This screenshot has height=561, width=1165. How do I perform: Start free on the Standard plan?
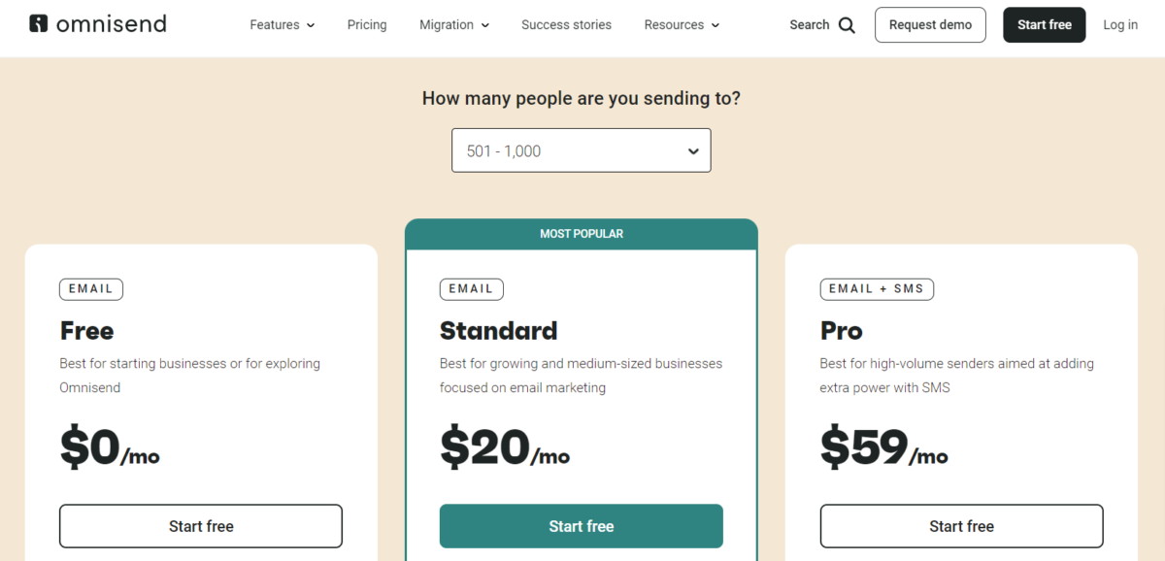pyautogui.click(x=581, y=525)
